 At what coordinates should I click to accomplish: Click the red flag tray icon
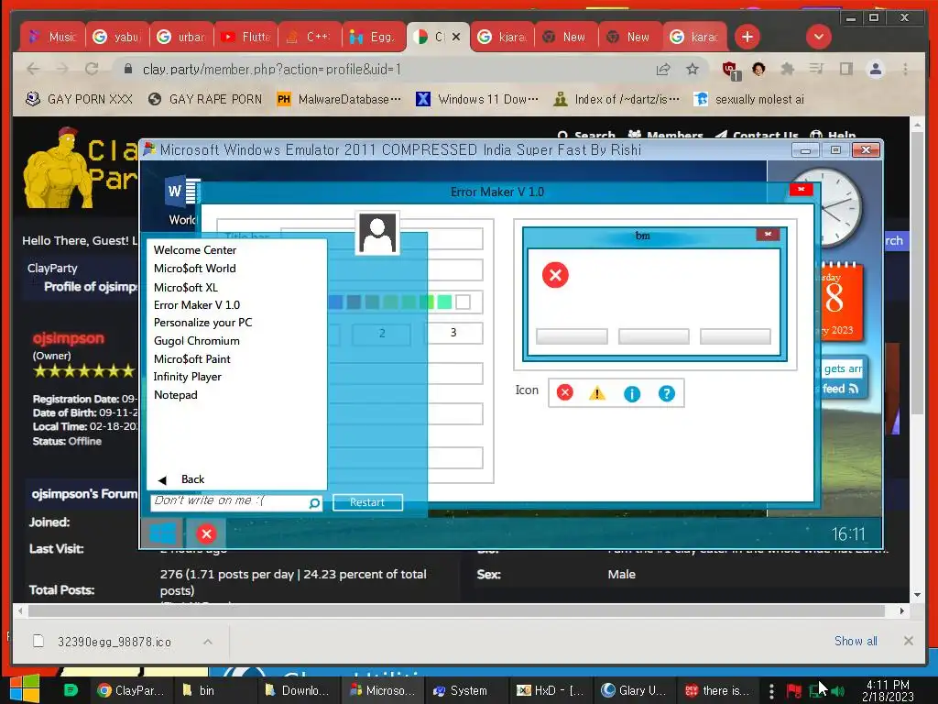(x=794, y=691)
